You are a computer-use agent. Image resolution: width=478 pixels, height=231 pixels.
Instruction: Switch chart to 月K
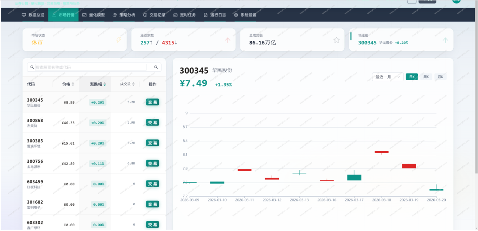tap(440, 77)
